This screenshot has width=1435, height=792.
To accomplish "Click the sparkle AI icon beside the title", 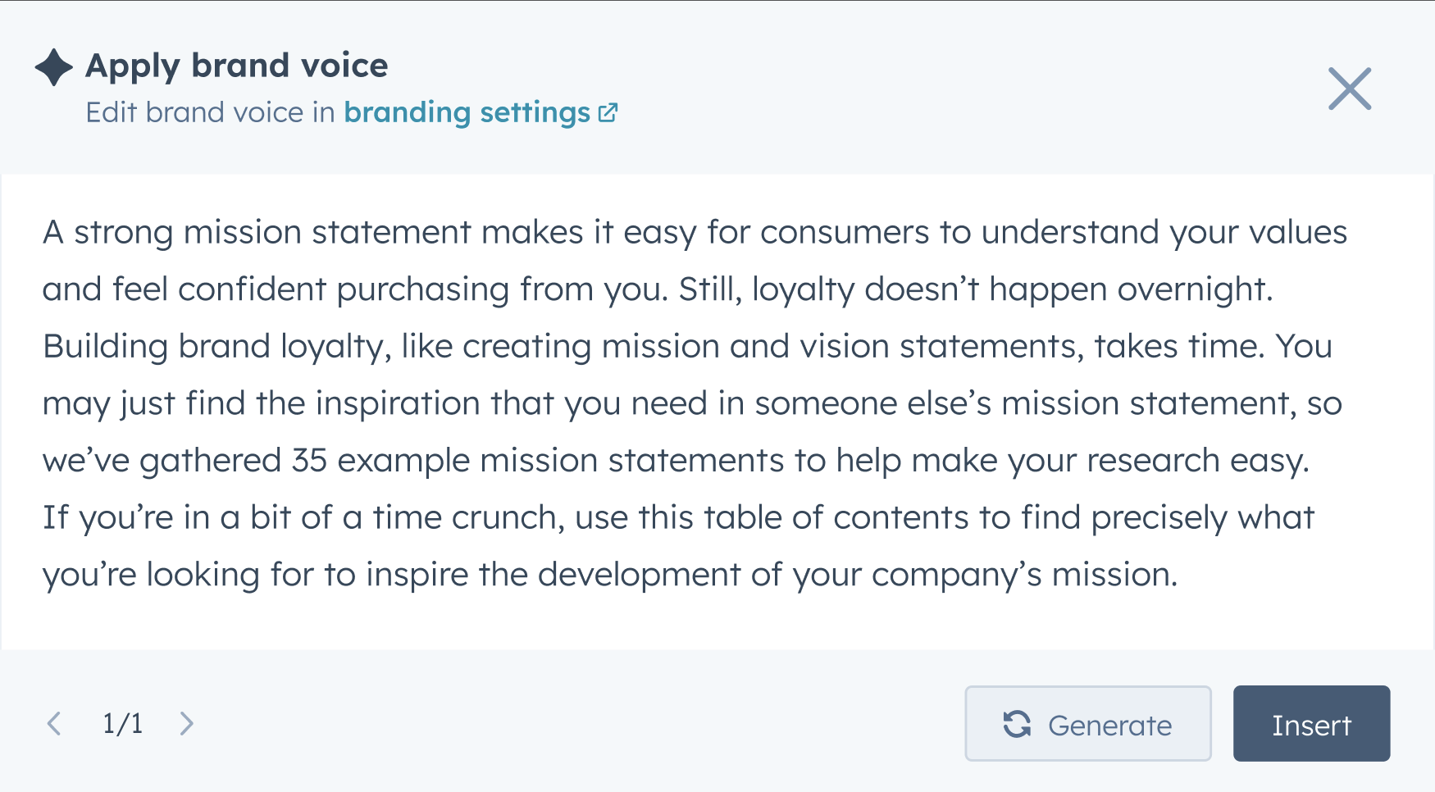I will [54, 67].
